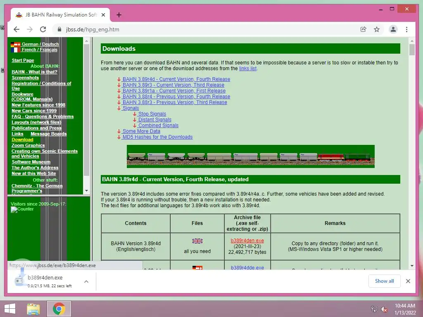423x317 pixels.
Task: Go back using browser back arrow
Action: pos(17,29)
